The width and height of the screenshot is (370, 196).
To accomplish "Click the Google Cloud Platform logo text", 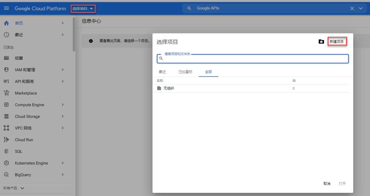I will tap(40, 9).
